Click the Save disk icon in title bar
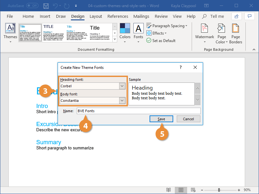 tap(46, 6)
